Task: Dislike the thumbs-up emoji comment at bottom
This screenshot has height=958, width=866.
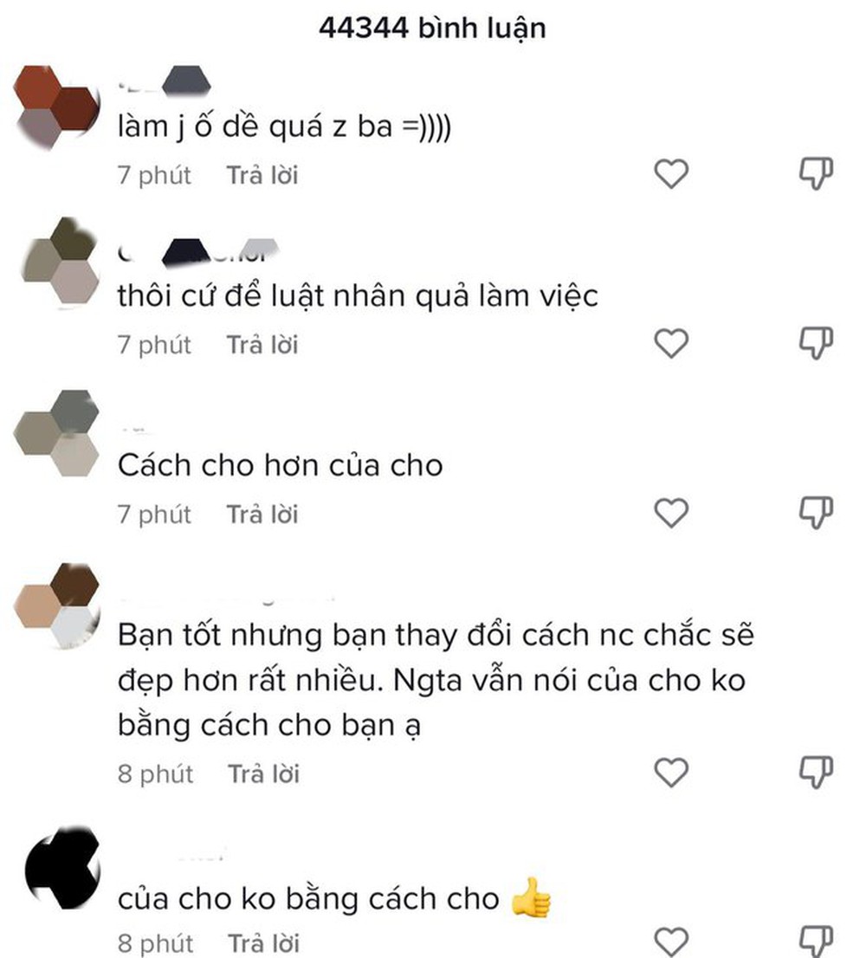Action: click(816, 942)
